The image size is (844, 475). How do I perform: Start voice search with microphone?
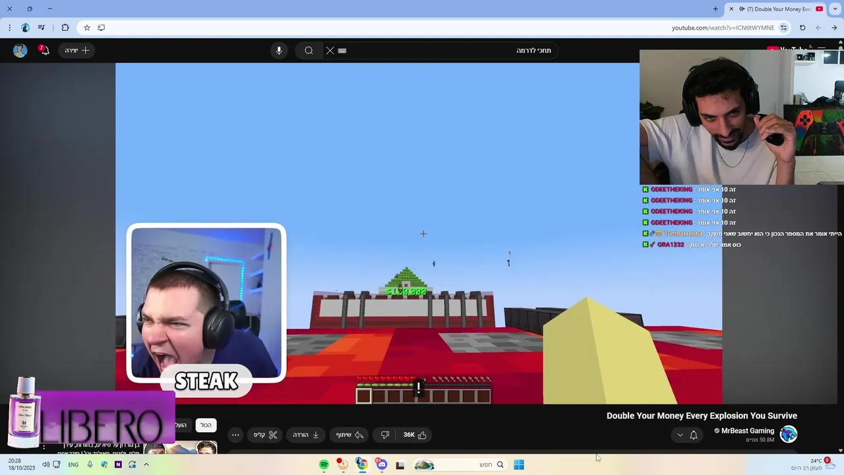pos(279,50)
